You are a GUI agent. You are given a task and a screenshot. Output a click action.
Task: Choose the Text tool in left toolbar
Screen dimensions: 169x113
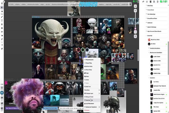pos(2,21)
